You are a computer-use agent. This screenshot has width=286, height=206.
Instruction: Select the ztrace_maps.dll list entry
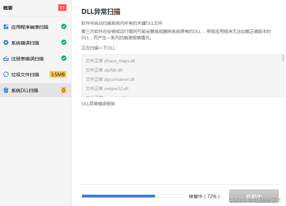[x=110, y=61]
